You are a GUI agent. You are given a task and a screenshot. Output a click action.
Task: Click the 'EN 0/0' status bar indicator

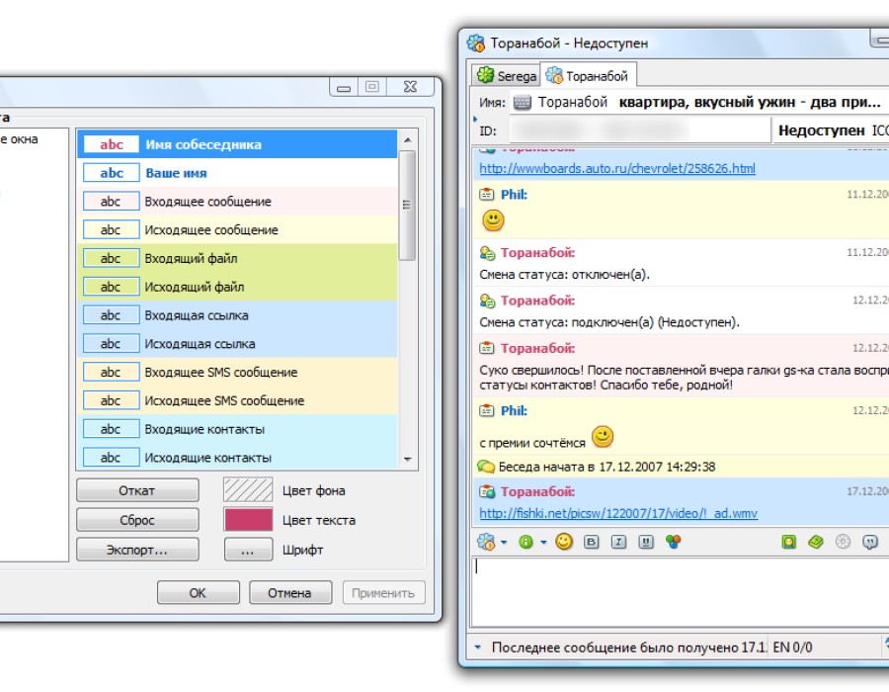click(792, 648)
